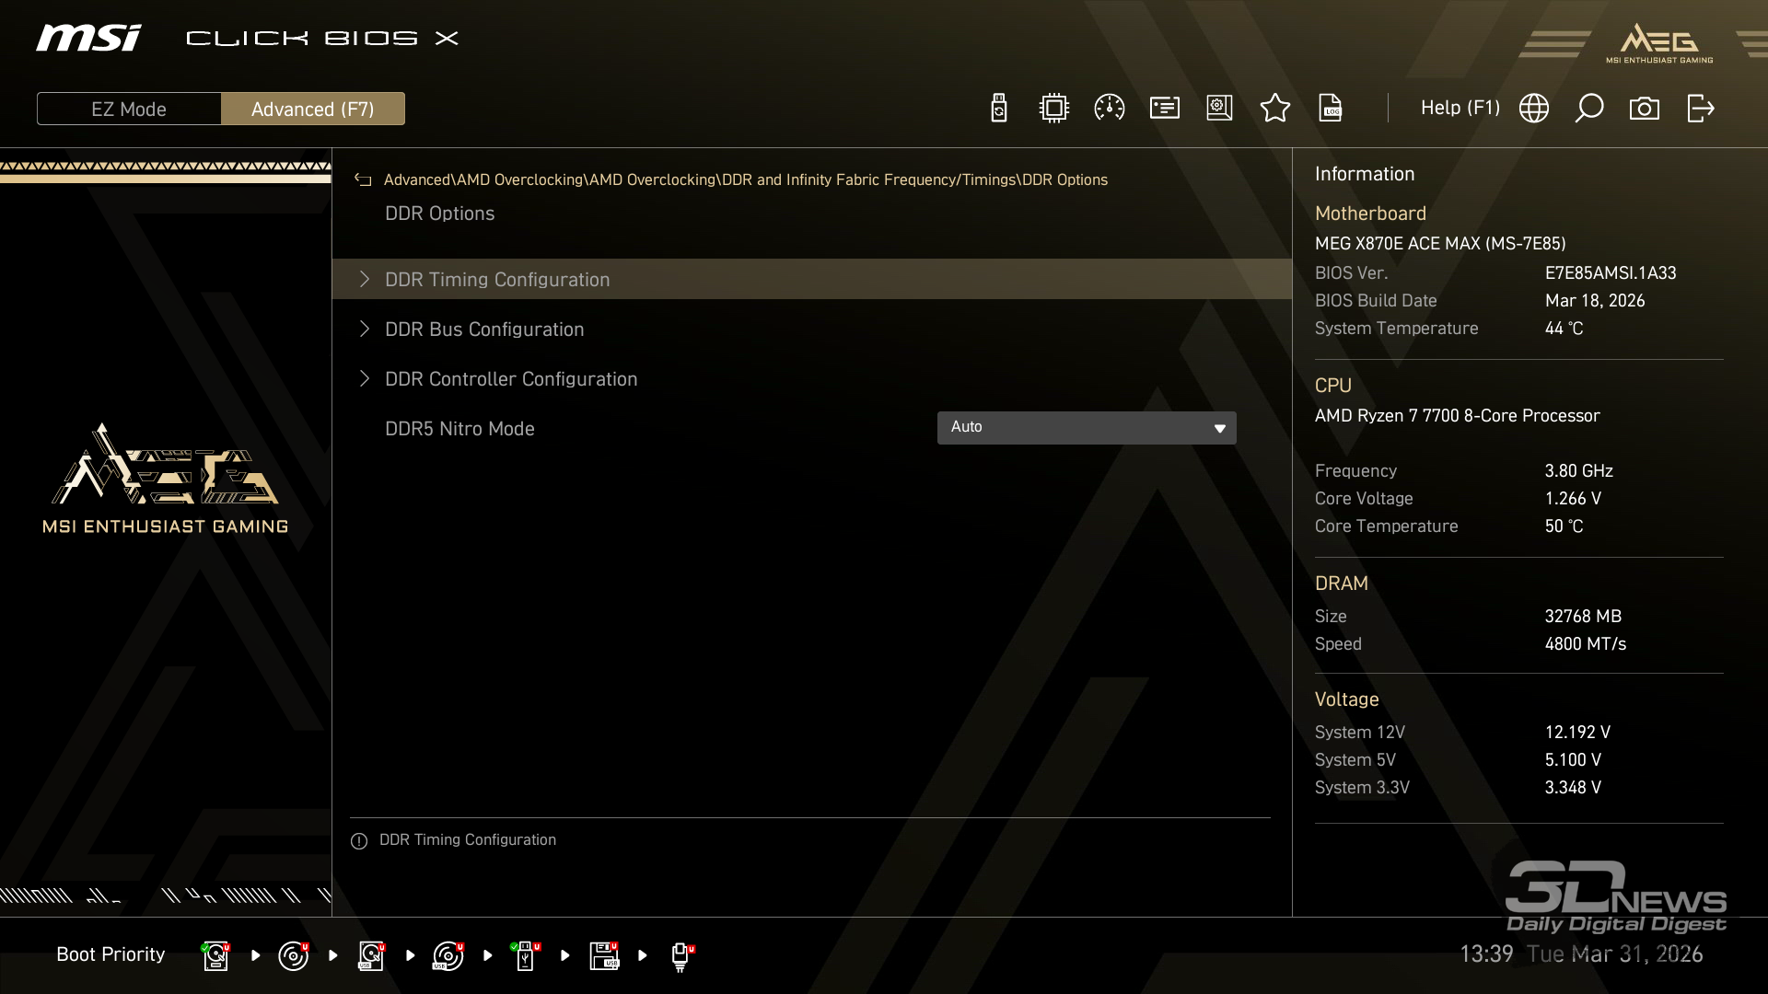1768x994 pixels.
Task: Select the network boot device icon
Action: (680, 955)
